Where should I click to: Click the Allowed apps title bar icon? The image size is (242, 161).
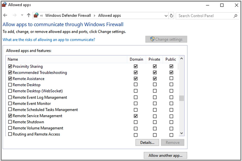[4, 5]
